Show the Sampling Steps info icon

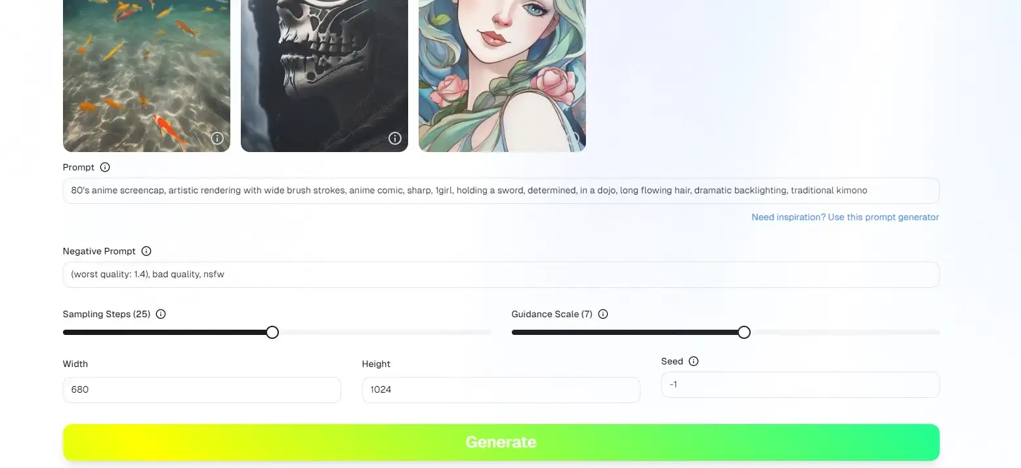[161, 314]
